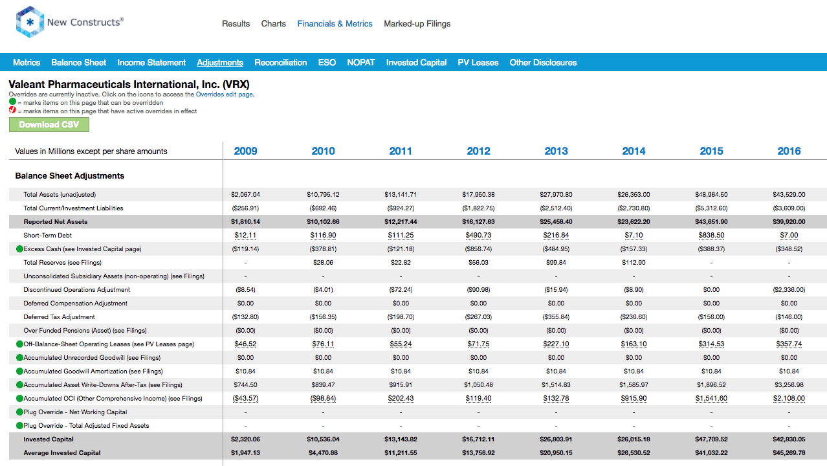Screen dimensions: 827x466
Task: Click 2009 Short-Term Debt value $12.11
Action: [x=245, y=236]
